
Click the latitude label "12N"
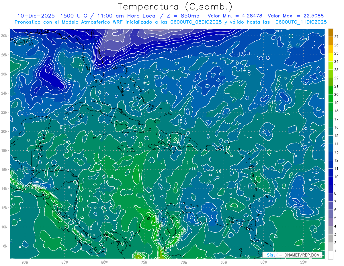(5, 208)
